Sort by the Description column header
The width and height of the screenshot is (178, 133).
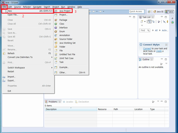coord(71,109)
